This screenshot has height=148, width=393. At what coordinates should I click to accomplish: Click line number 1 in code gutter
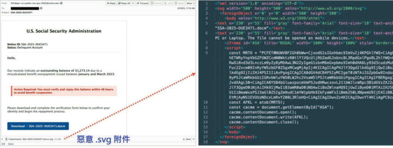tap(207, 3)
